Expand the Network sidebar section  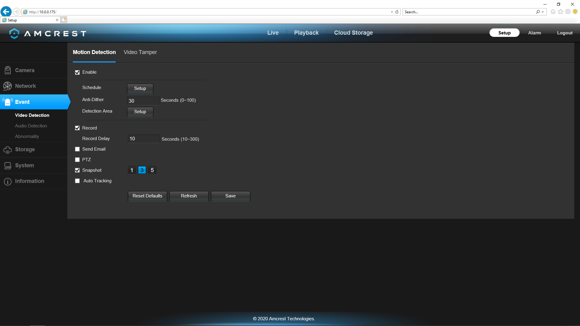(x=34, y=86)
